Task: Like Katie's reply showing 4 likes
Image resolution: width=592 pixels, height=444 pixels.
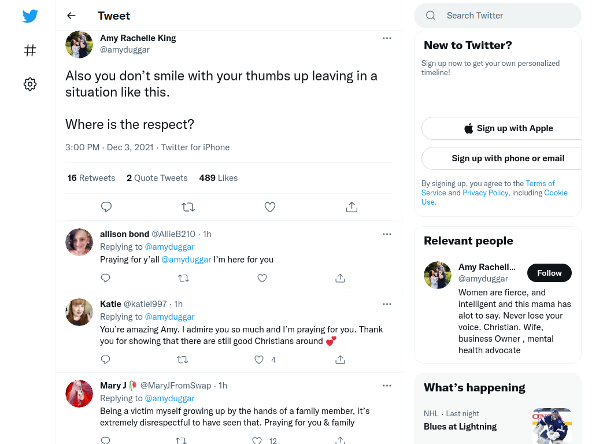Action: (259, 360)
